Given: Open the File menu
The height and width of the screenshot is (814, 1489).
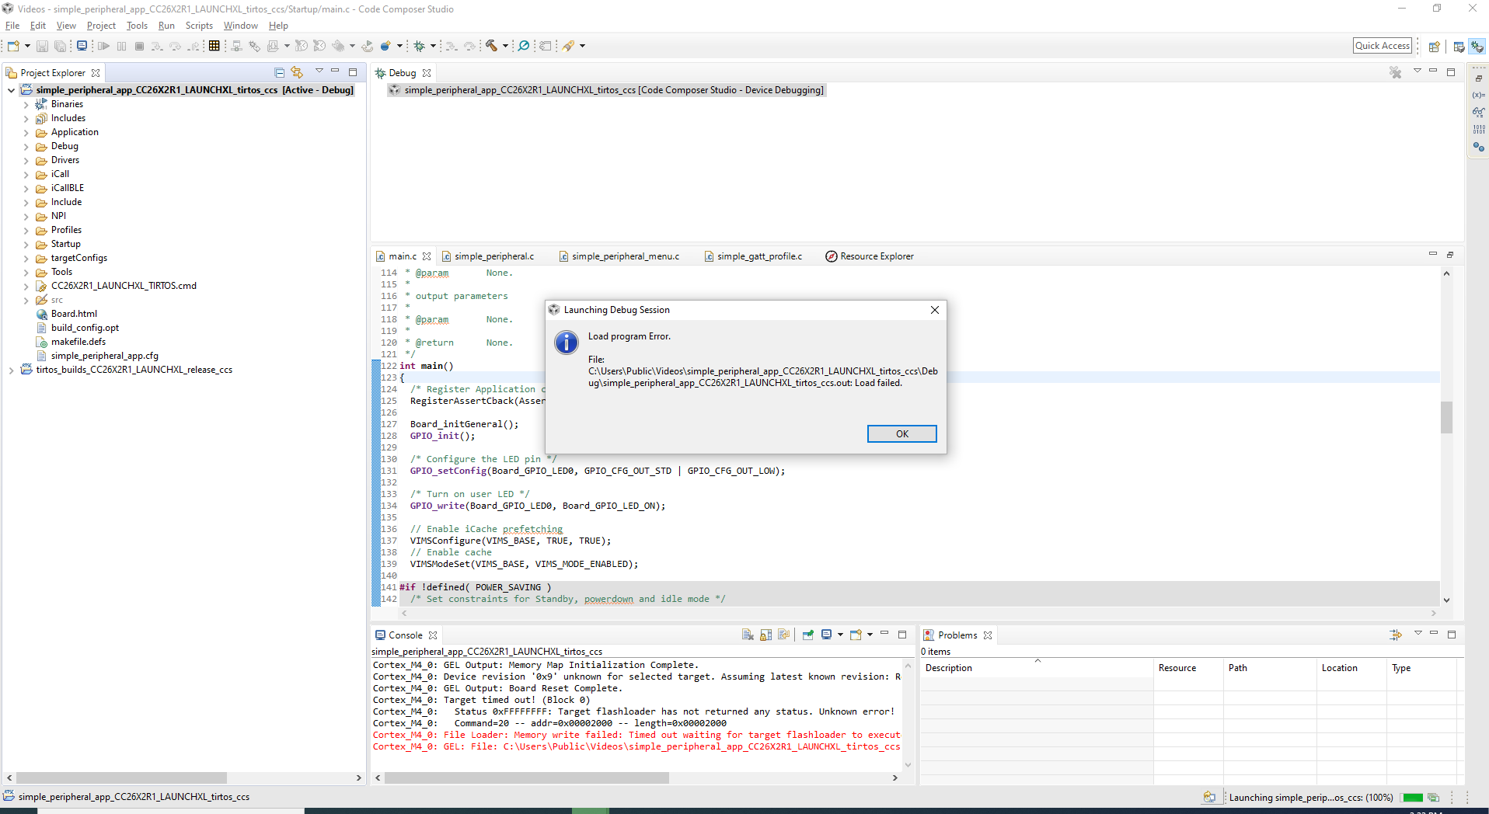Looking at the screenshot, I should tap(12, 26).
